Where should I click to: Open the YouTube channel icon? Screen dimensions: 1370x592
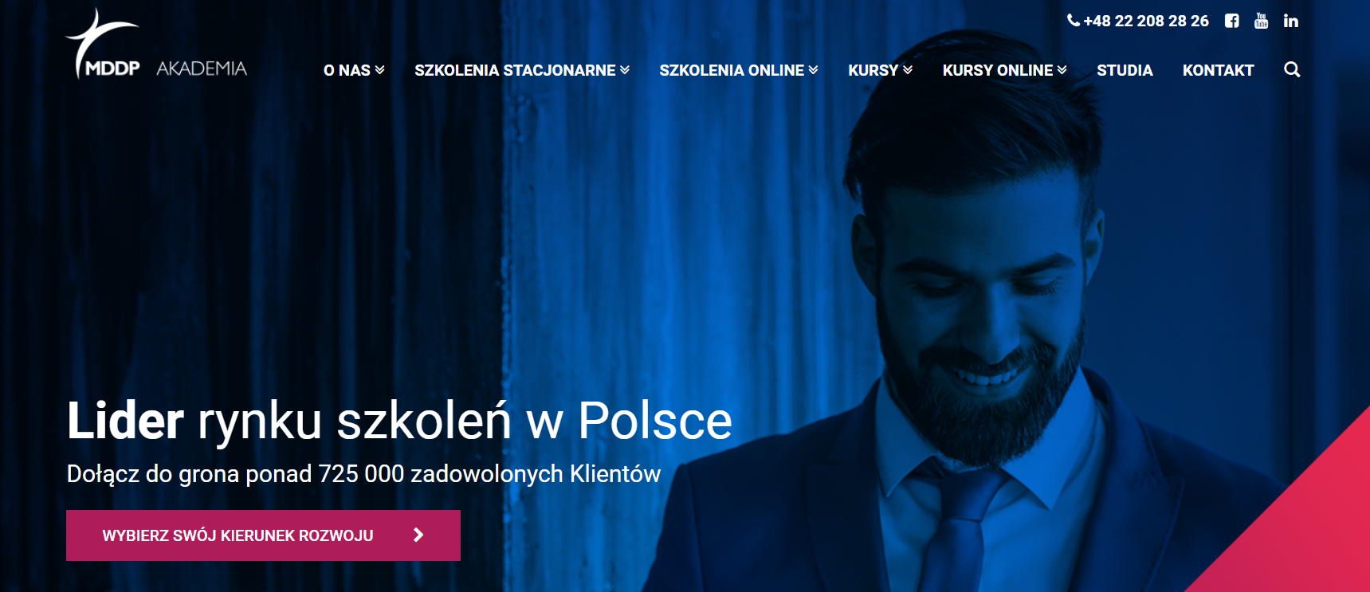(x=1261, y=21)
